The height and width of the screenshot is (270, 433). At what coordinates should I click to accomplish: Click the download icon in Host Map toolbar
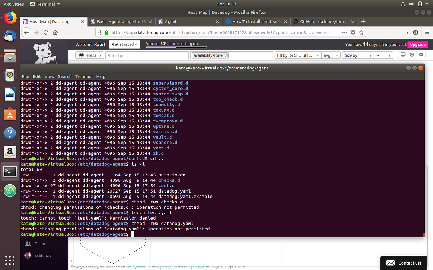(412, 55)
